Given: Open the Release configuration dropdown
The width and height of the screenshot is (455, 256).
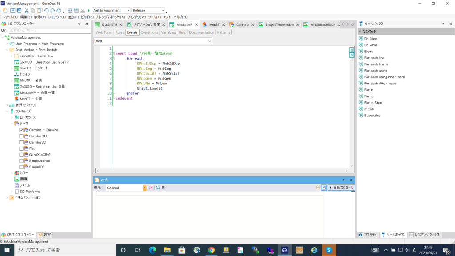Looking at the screenshot, I should (x=163, y=11).
